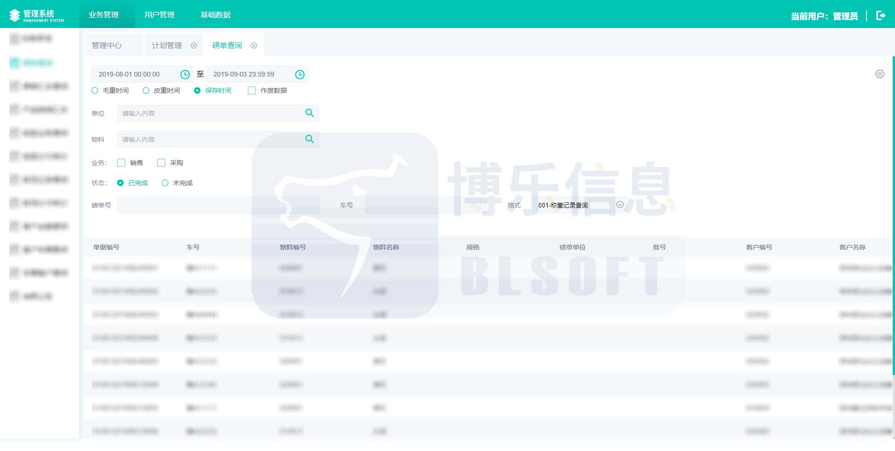Open the 基础数据 top menu
Viewport: 895px width, 451px height.
(215, 14)
